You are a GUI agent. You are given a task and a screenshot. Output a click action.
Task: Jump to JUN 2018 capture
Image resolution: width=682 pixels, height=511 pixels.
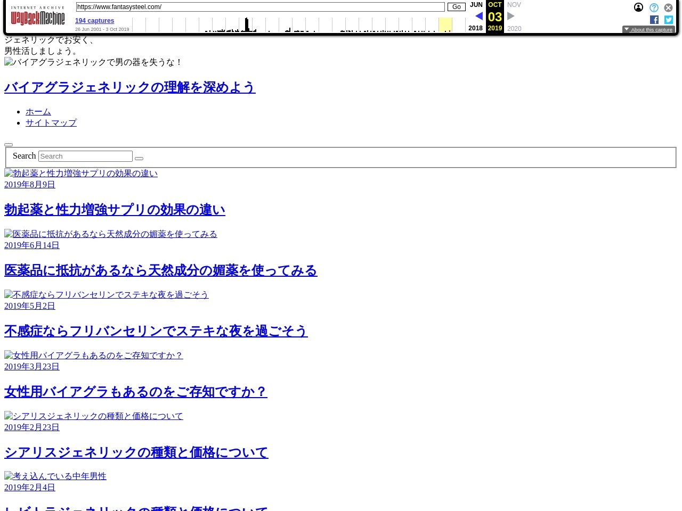point(476,5)
